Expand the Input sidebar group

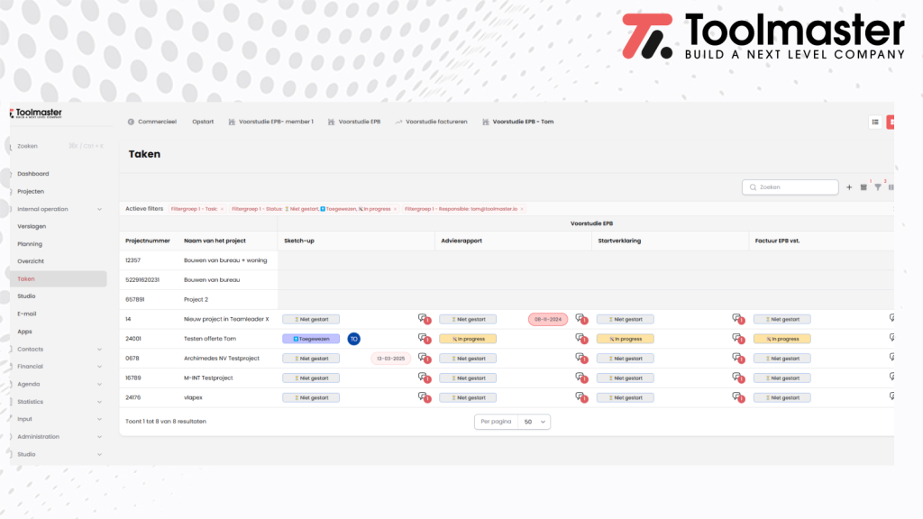point(99,419)
